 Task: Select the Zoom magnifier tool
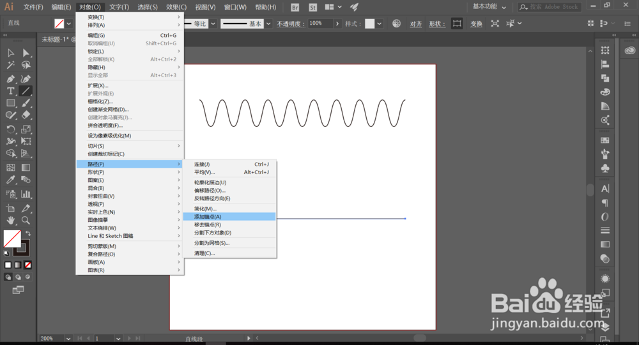(x=26, y=221)
